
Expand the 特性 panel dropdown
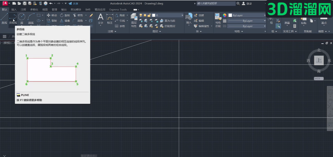tap(238, 31)
